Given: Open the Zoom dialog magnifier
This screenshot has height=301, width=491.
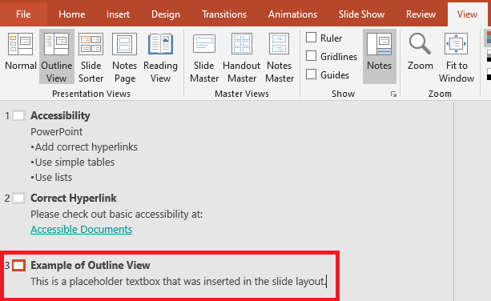Looking at the screenshot, I should coord(421,51).
